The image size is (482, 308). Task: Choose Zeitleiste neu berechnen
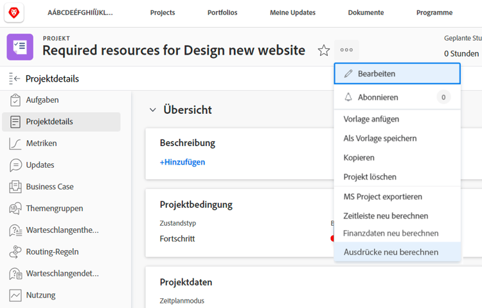click(397, 216)
